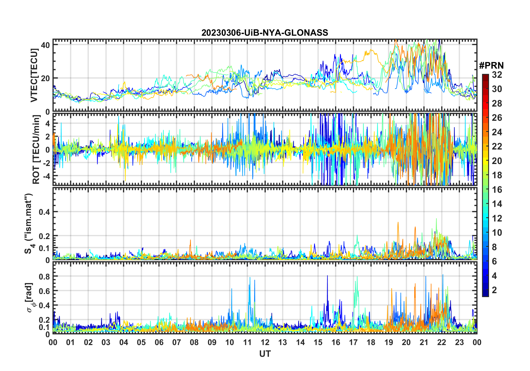Click colorbar tick label 22
The image size is (530, 371).
(x=497, y=146)
